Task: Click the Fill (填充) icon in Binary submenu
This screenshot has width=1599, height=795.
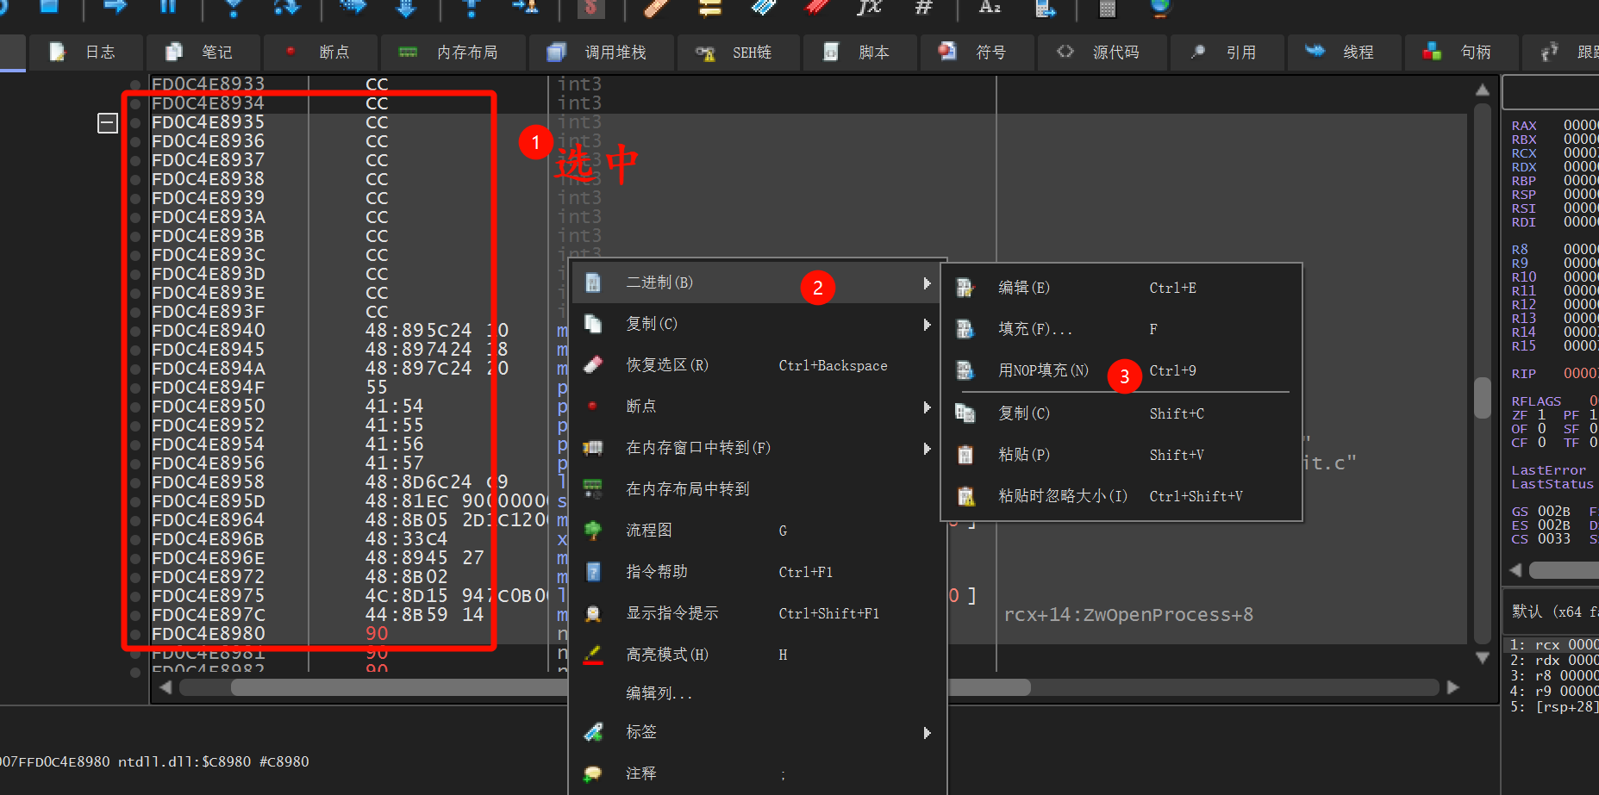Action: pos(965,329)
